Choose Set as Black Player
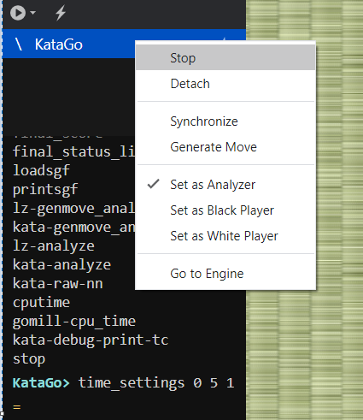The image size is (363, 420). 225,210
